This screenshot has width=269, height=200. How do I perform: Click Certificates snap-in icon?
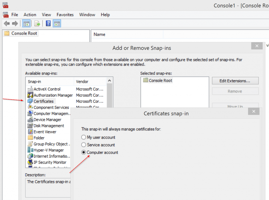coord(30,101)
